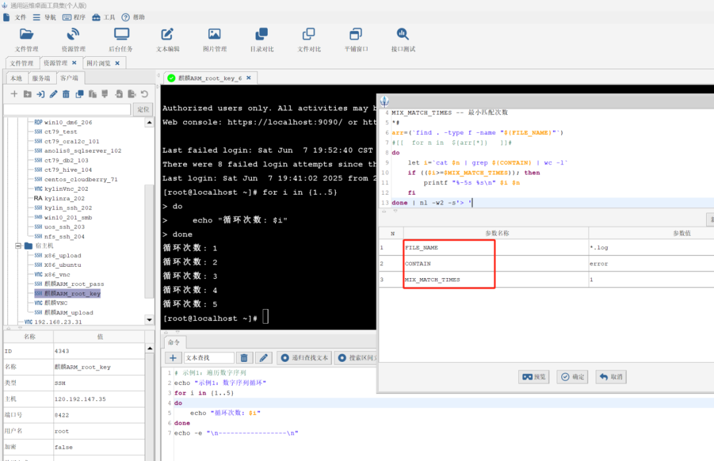
Task: Open 资源管理 in the main toolbar
Action: click(x=73, y=39)
